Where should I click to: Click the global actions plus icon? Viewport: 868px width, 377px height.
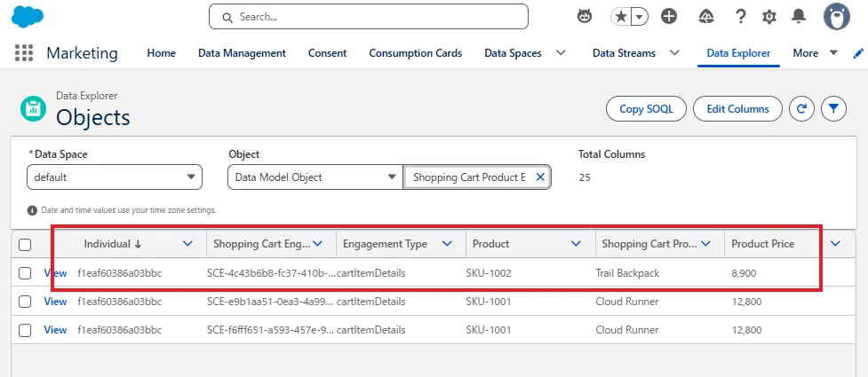[669, 17]
